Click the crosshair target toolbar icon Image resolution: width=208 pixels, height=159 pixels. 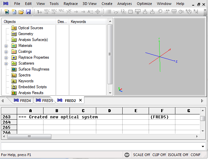98,12
